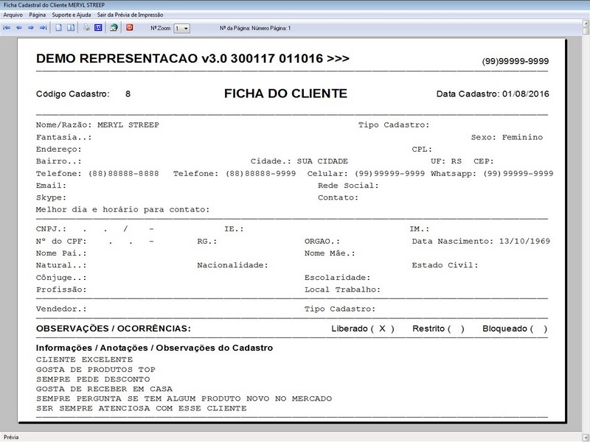This screenshot has width=590, height=442.
Task: Jump to the last page of preview
Action: pos(43,28)
